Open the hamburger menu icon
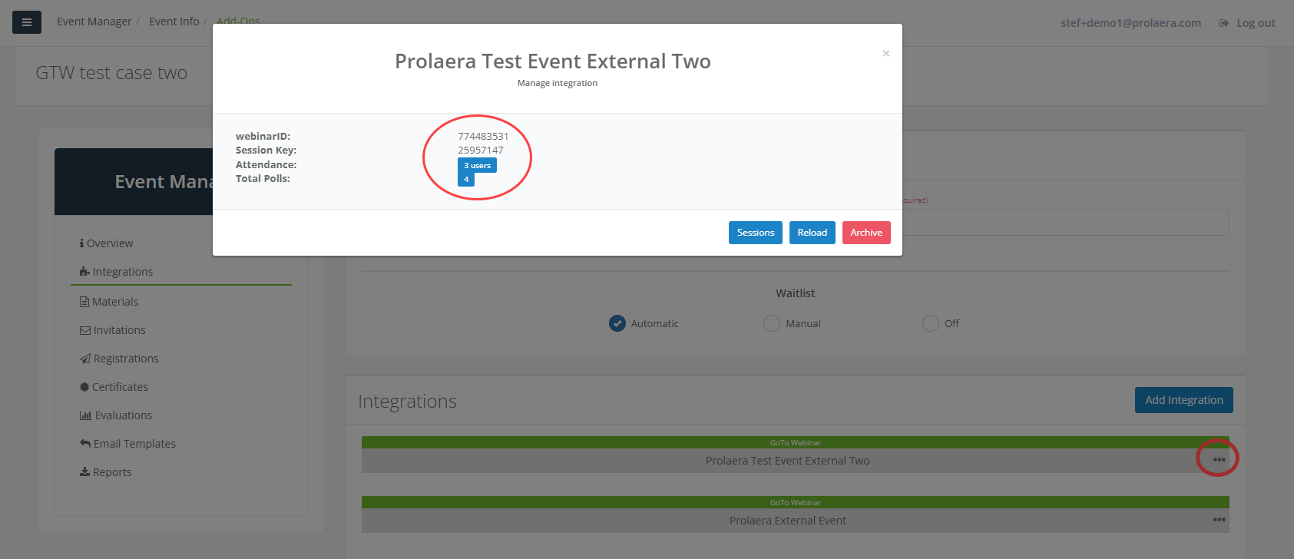 (27, 22)
